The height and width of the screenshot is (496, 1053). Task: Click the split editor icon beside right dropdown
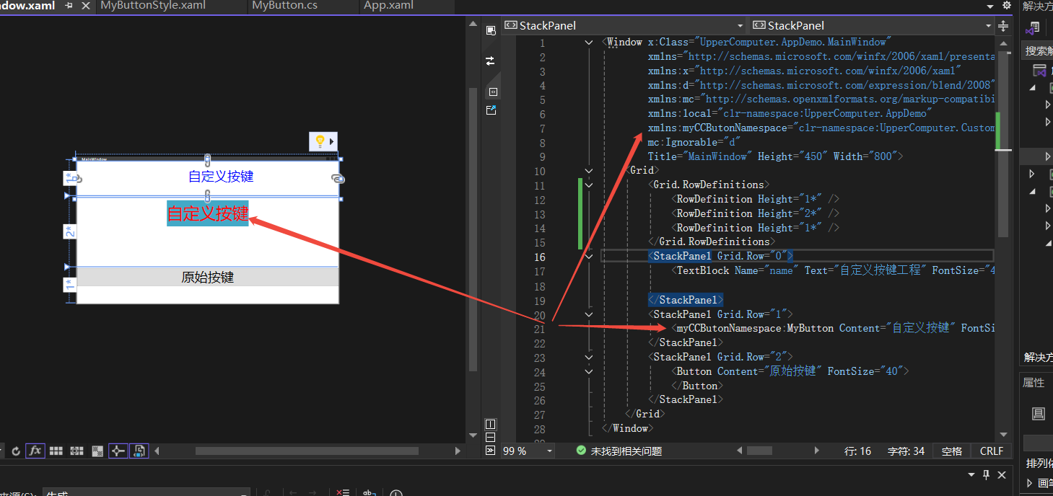pos(1003,27)
